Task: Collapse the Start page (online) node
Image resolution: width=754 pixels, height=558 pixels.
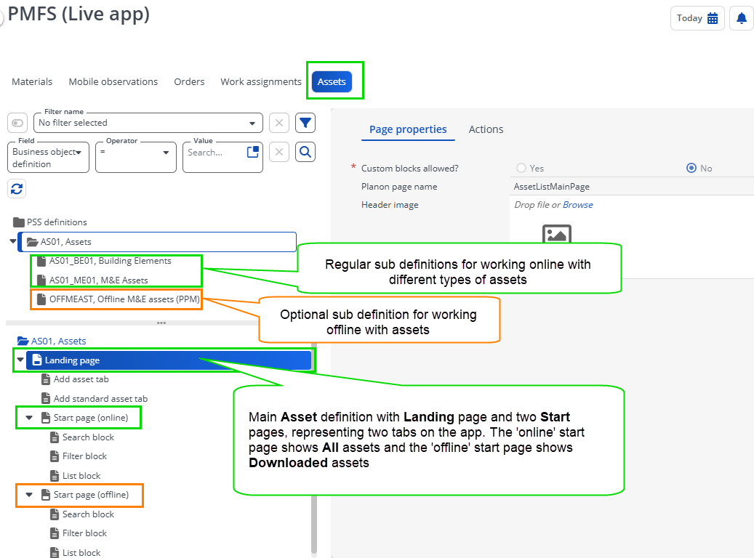Action: click(29, 418)
